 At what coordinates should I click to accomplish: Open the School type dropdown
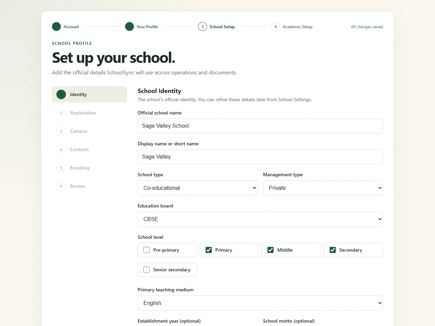(x=197, y=188)
